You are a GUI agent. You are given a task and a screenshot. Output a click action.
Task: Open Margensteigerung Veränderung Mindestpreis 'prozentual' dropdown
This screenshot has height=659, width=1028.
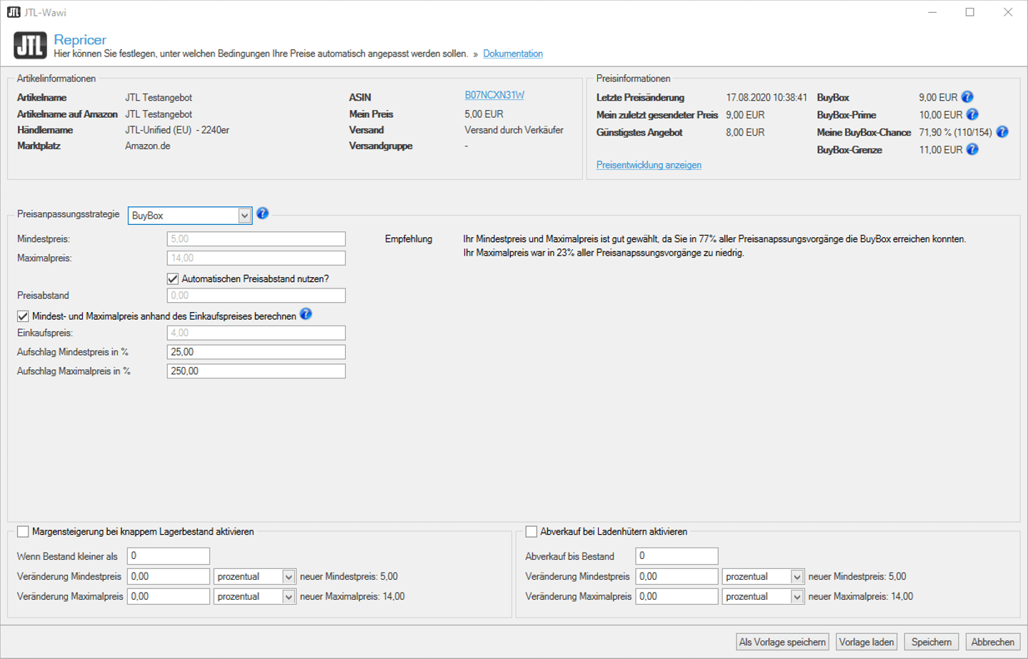pos(254,576)
